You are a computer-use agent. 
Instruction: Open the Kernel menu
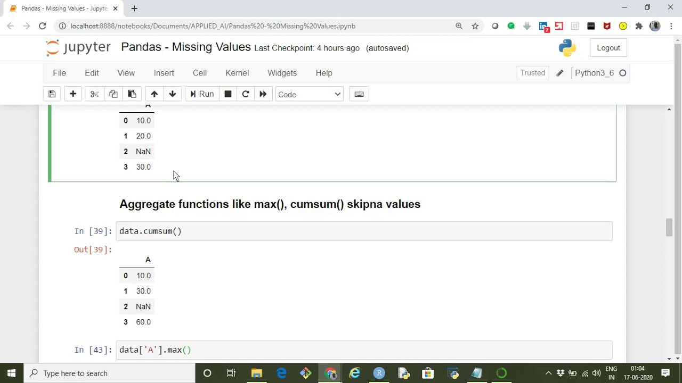click(237, 73)
